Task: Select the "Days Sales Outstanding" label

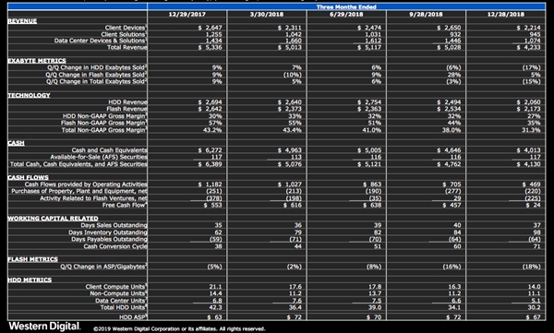Action: coord(114,225)
